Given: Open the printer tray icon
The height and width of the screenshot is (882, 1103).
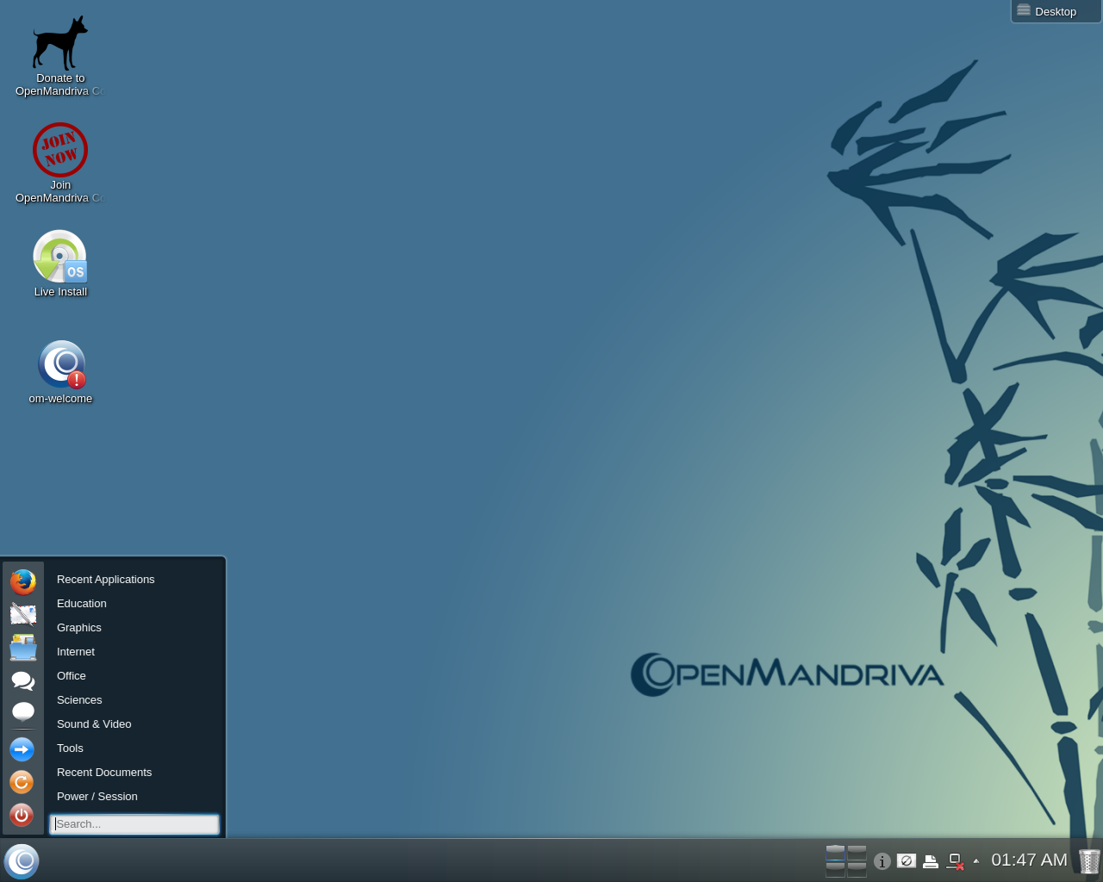Looking at the screenshot, I should pyautogui.click(x=931, y=861).
